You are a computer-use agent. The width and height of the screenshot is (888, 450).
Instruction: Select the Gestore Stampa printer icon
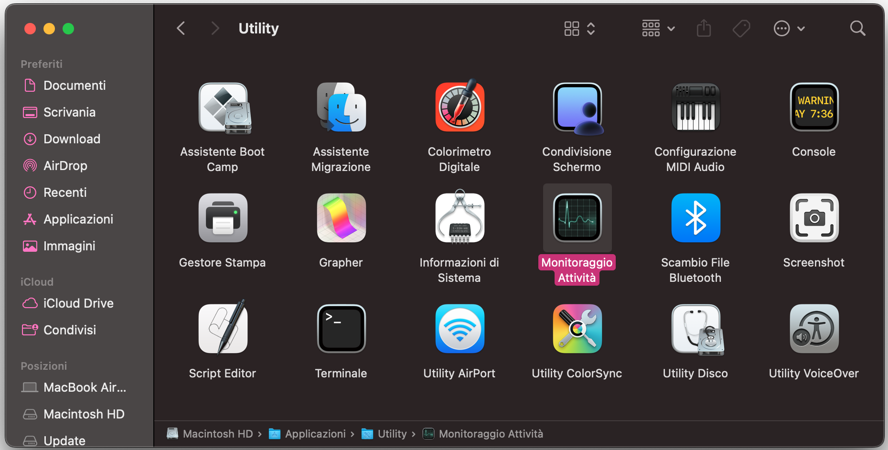coord(223,218)
